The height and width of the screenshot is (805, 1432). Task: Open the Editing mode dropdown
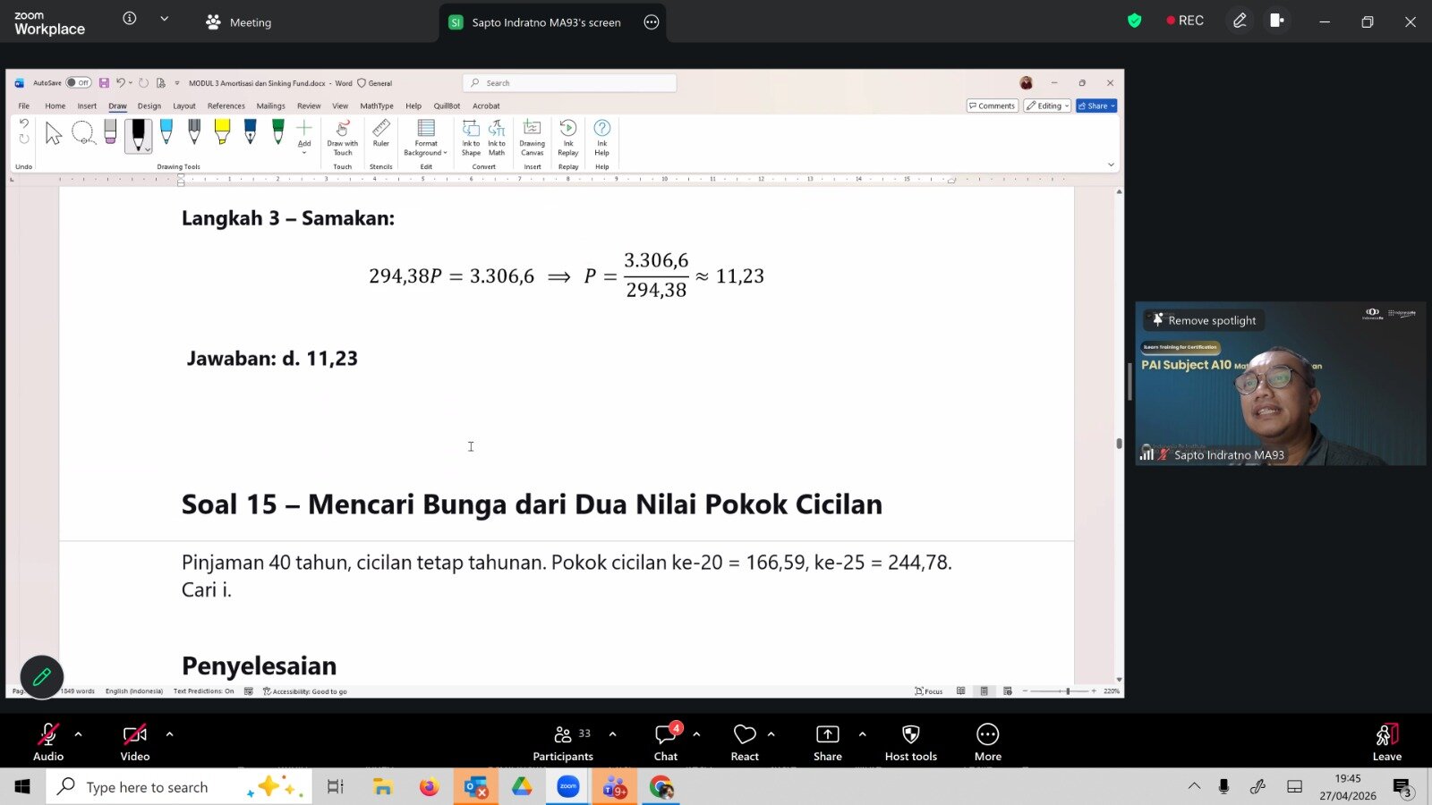(x=1048, y=106)
